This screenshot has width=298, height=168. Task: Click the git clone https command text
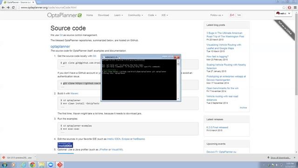pyautogui.click(x=82, y=83)
